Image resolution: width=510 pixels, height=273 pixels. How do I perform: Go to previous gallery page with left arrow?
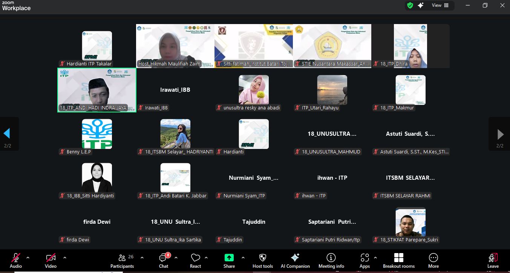(7, 134)
